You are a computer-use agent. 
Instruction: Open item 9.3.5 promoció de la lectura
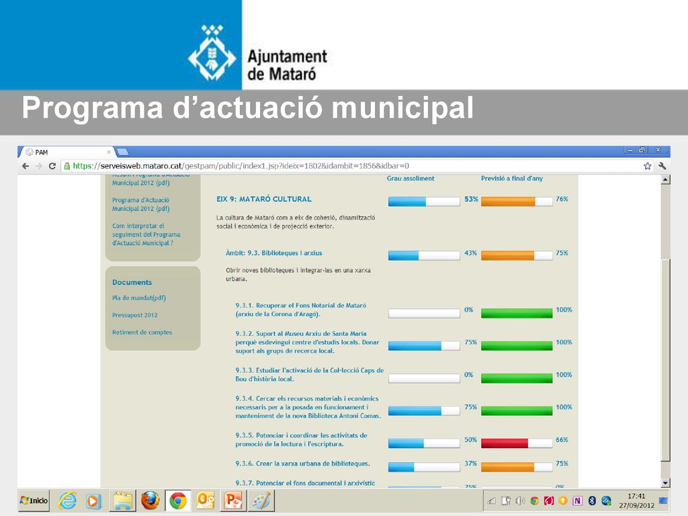click(301, 439)
